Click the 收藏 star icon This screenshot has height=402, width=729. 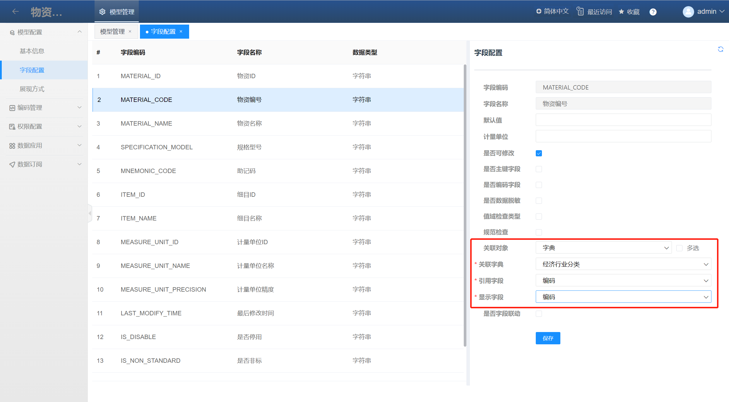[621, 12]
